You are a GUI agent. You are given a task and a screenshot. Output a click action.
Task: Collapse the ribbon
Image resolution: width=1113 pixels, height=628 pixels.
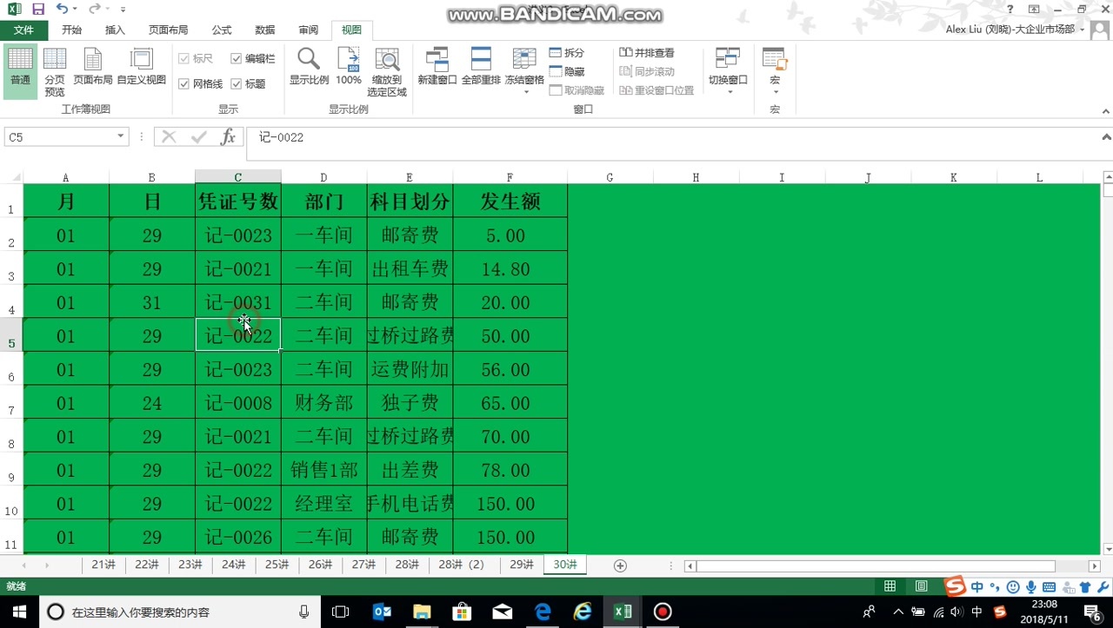click(x=1105, y=110)
